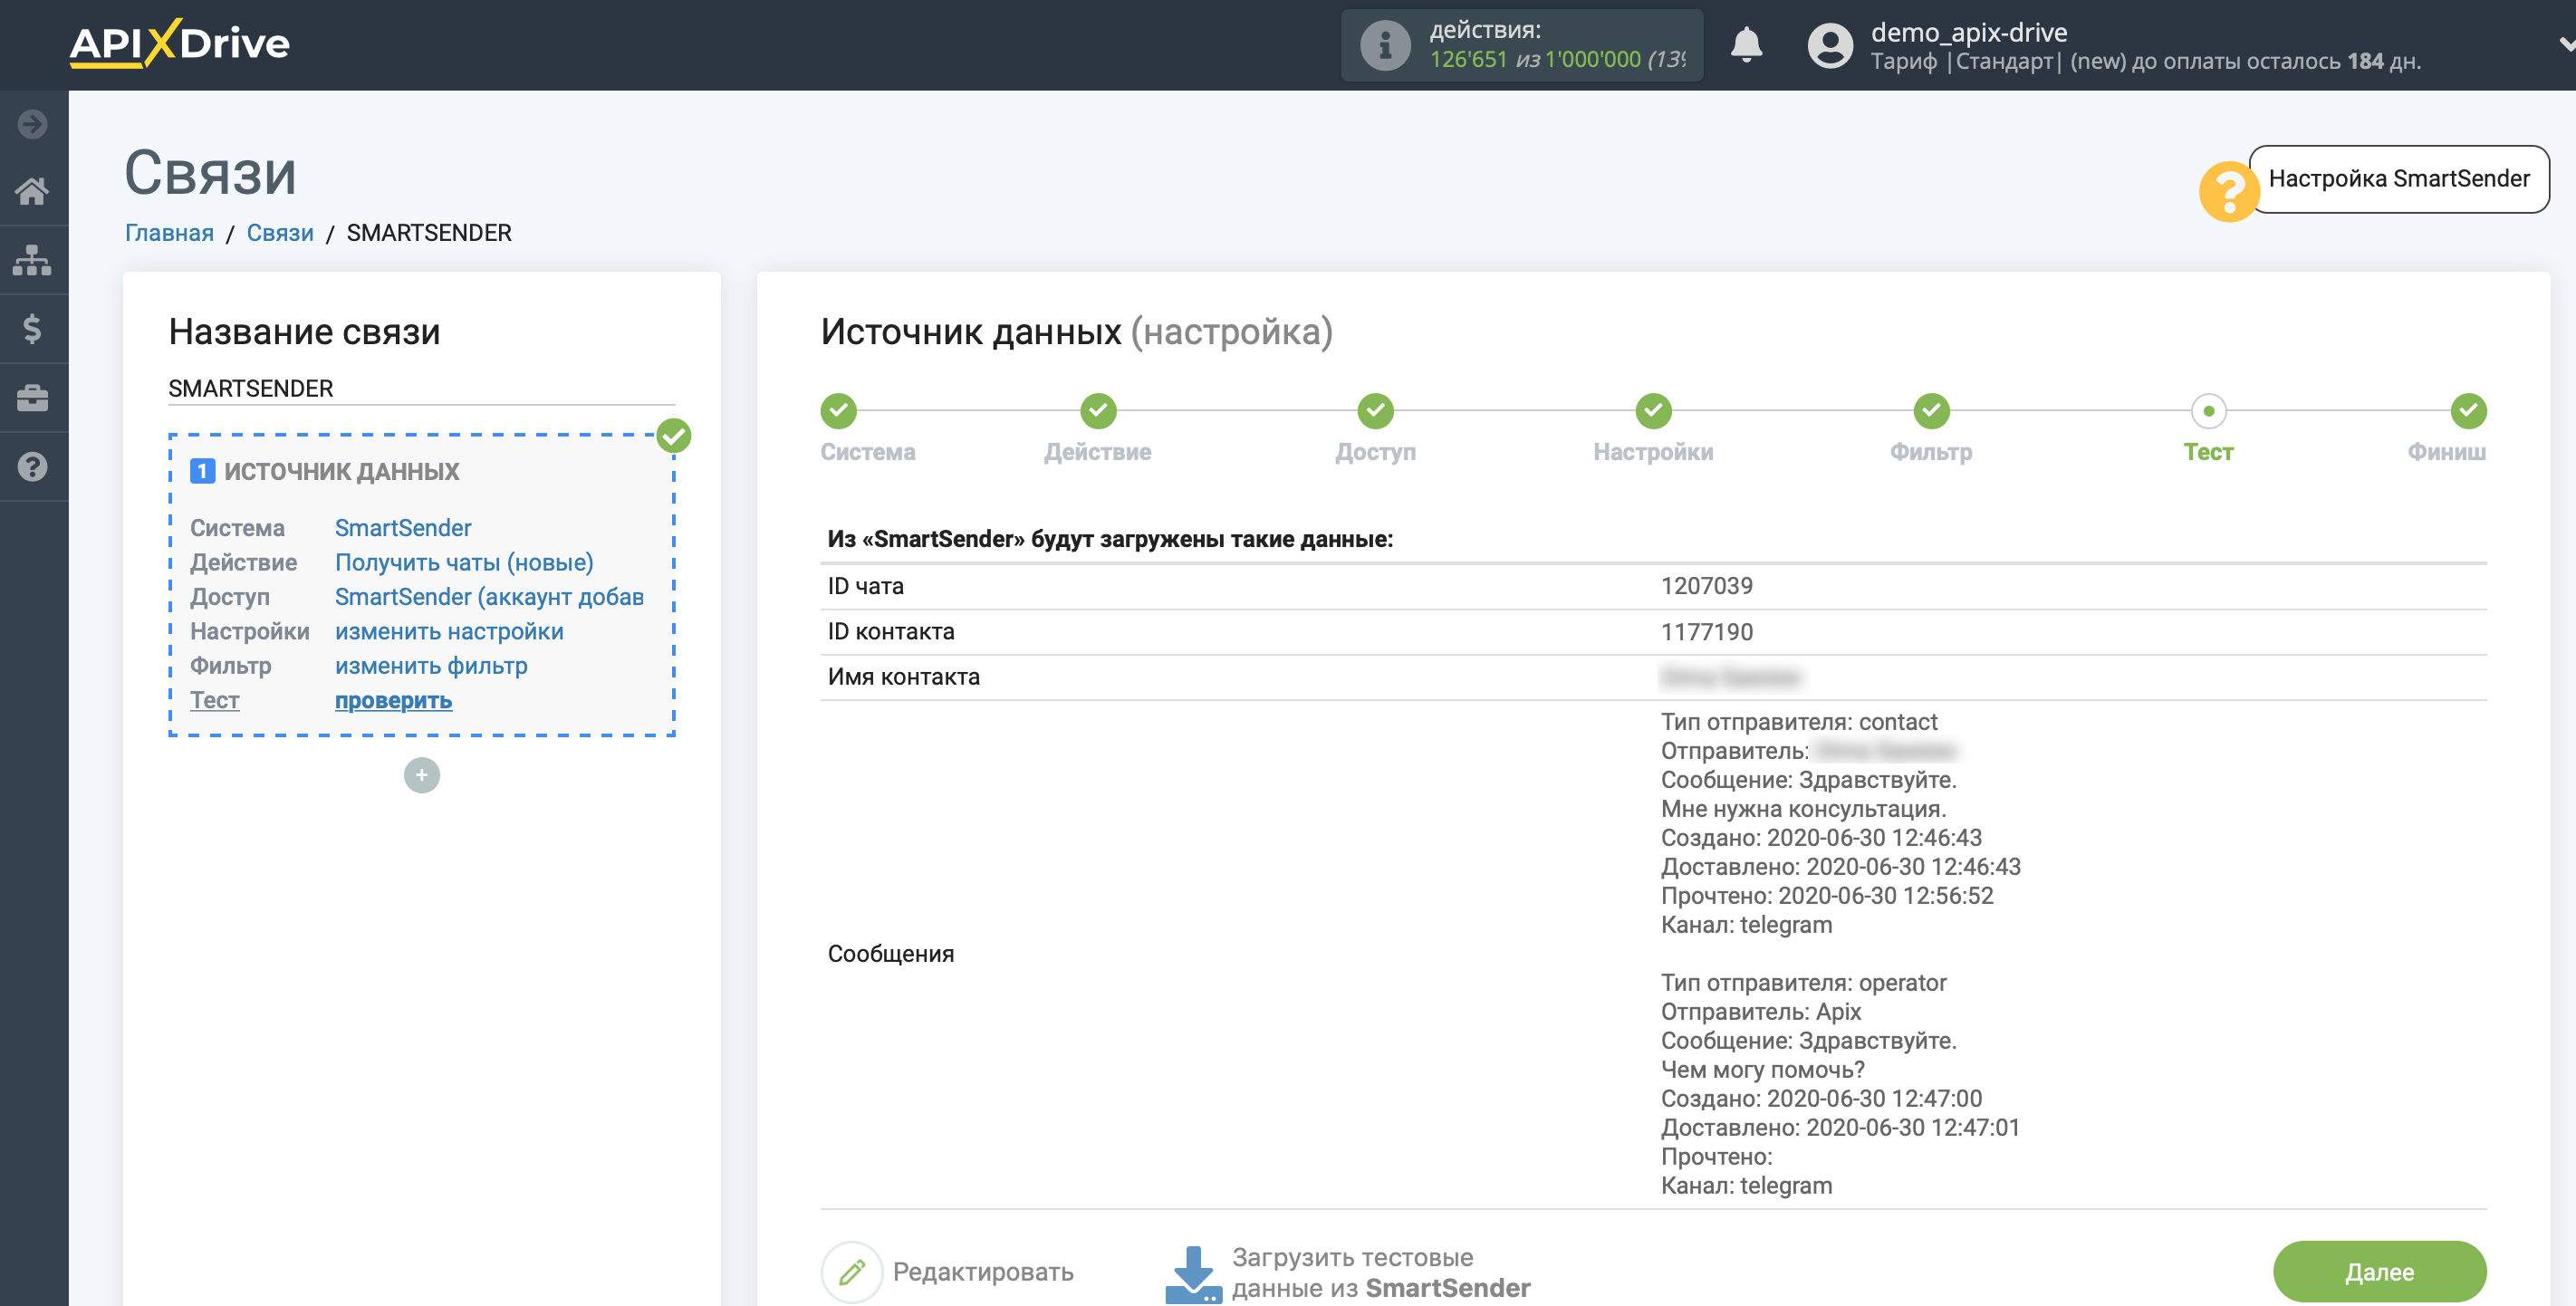Click the user avatar icon
The image size is (2576, 1306).
point(1830,46)
